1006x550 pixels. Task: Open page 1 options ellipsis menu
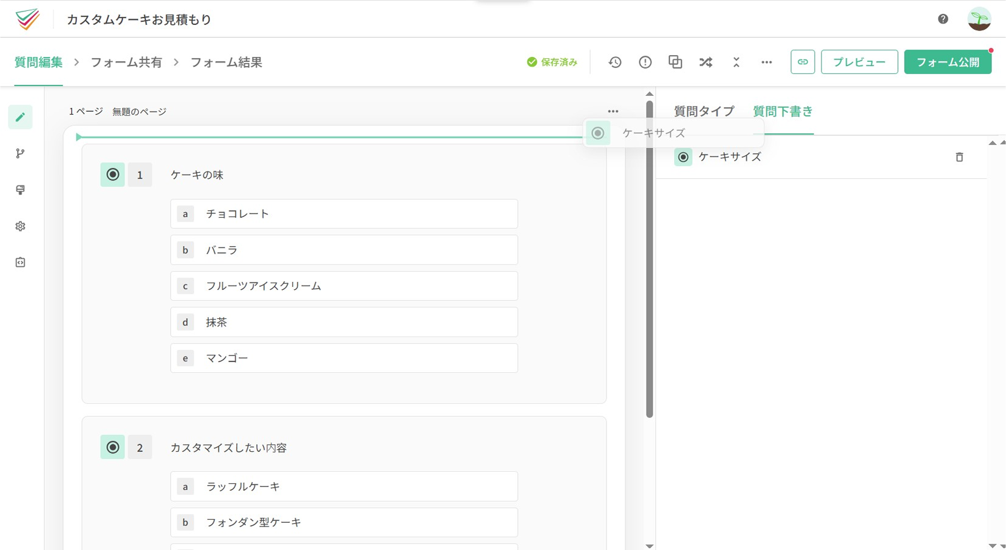(x=613, y=111)
